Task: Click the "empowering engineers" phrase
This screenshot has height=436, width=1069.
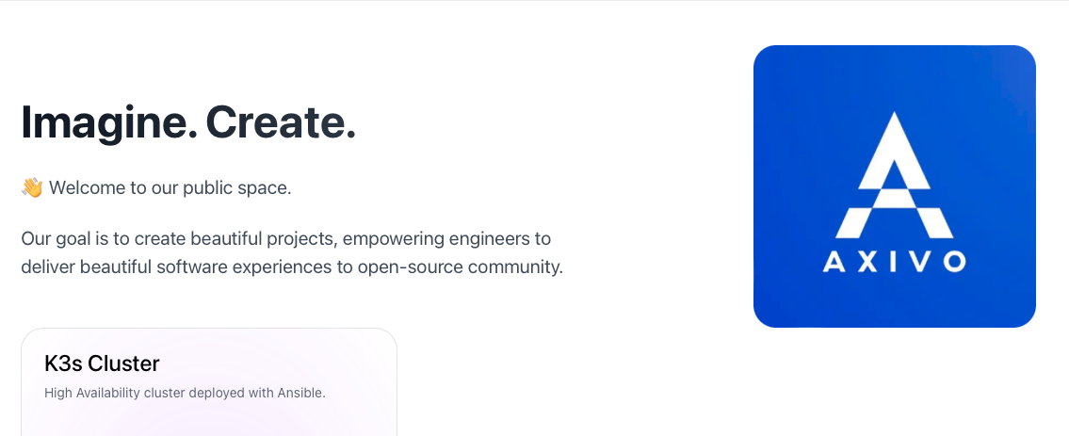Action: [436, 239]
